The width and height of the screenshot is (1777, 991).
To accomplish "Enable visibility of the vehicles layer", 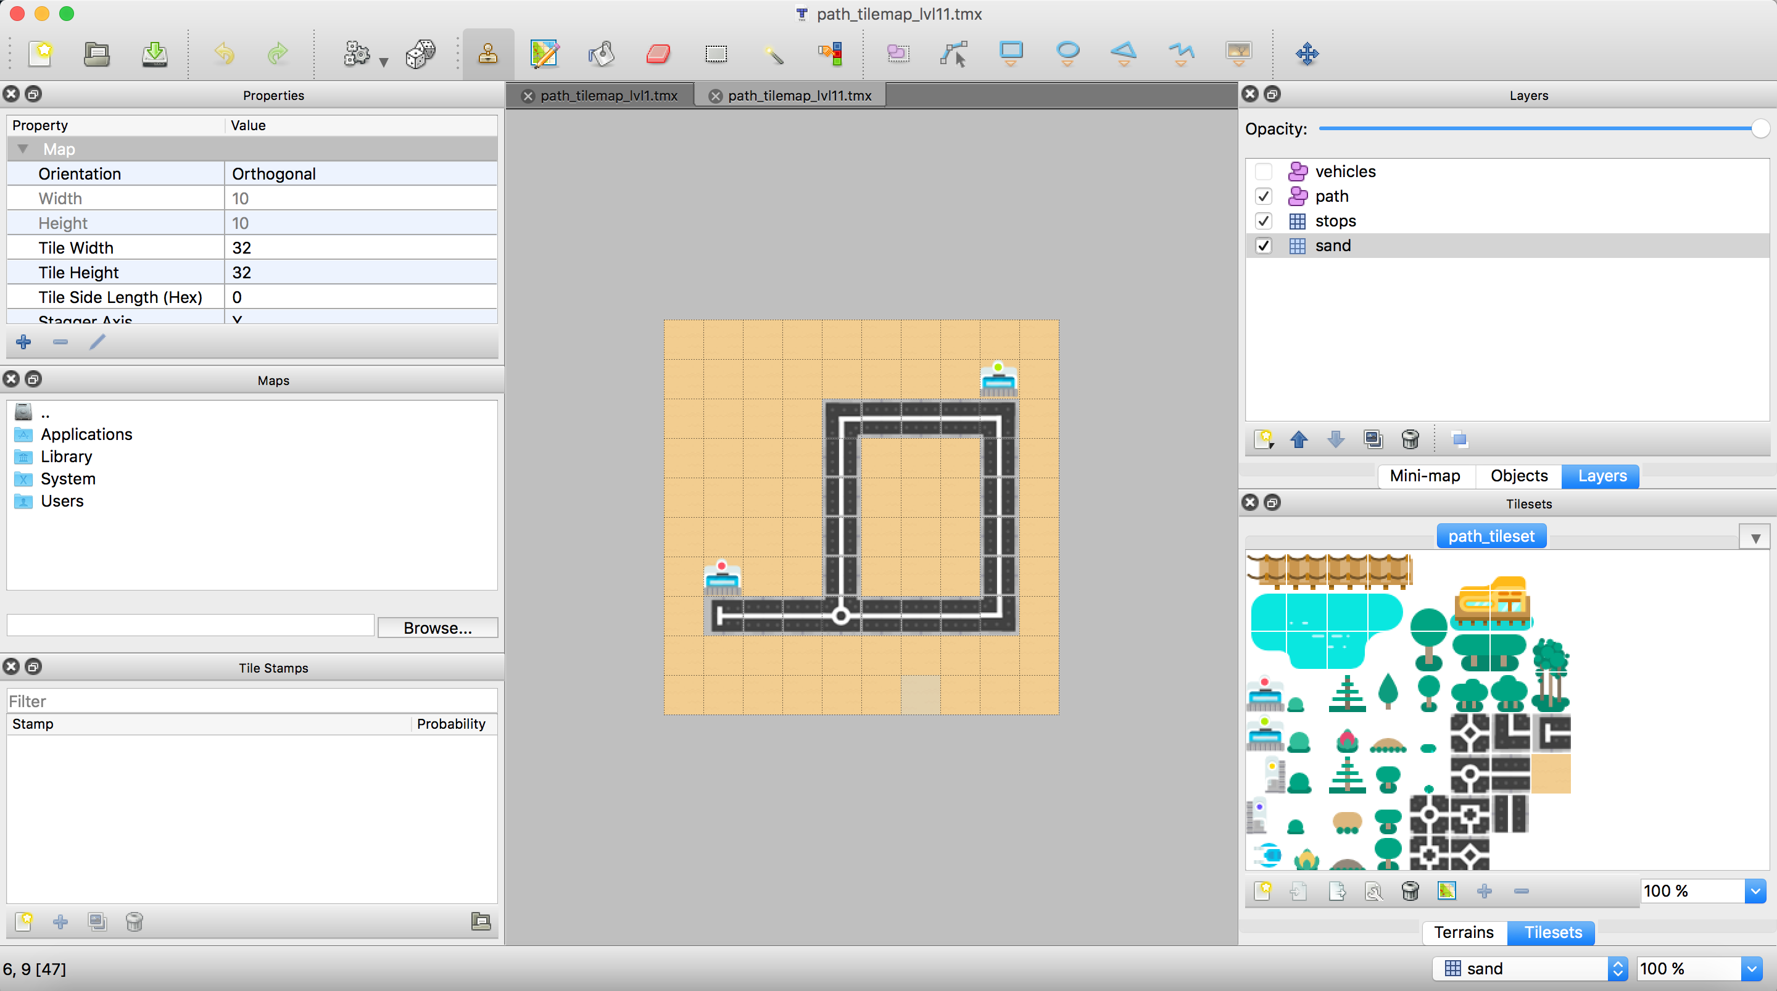I will [x=1263, y=171].
